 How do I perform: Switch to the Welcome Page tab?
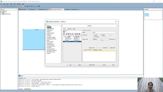click(23, 9)
